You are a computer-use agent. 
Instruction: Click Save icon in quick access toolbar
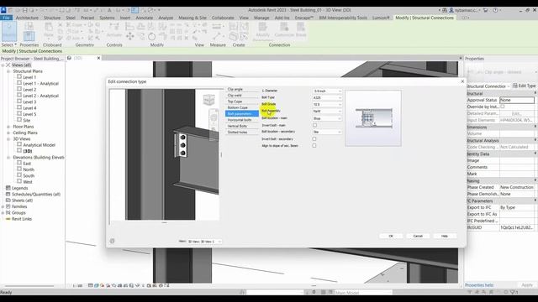(24, 10)
